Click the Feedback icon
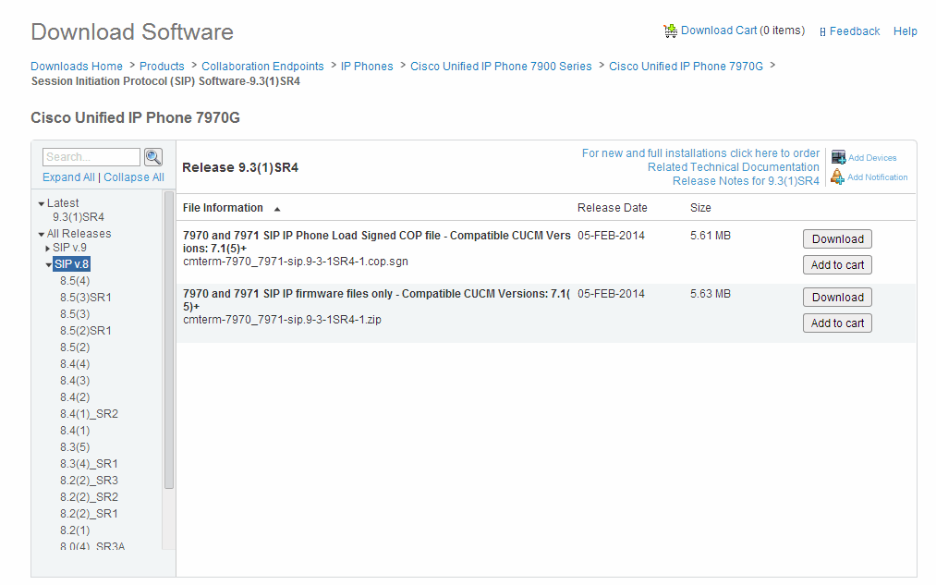Image resolution: width=936 pixels, height=585 pixels. point(822,31)
